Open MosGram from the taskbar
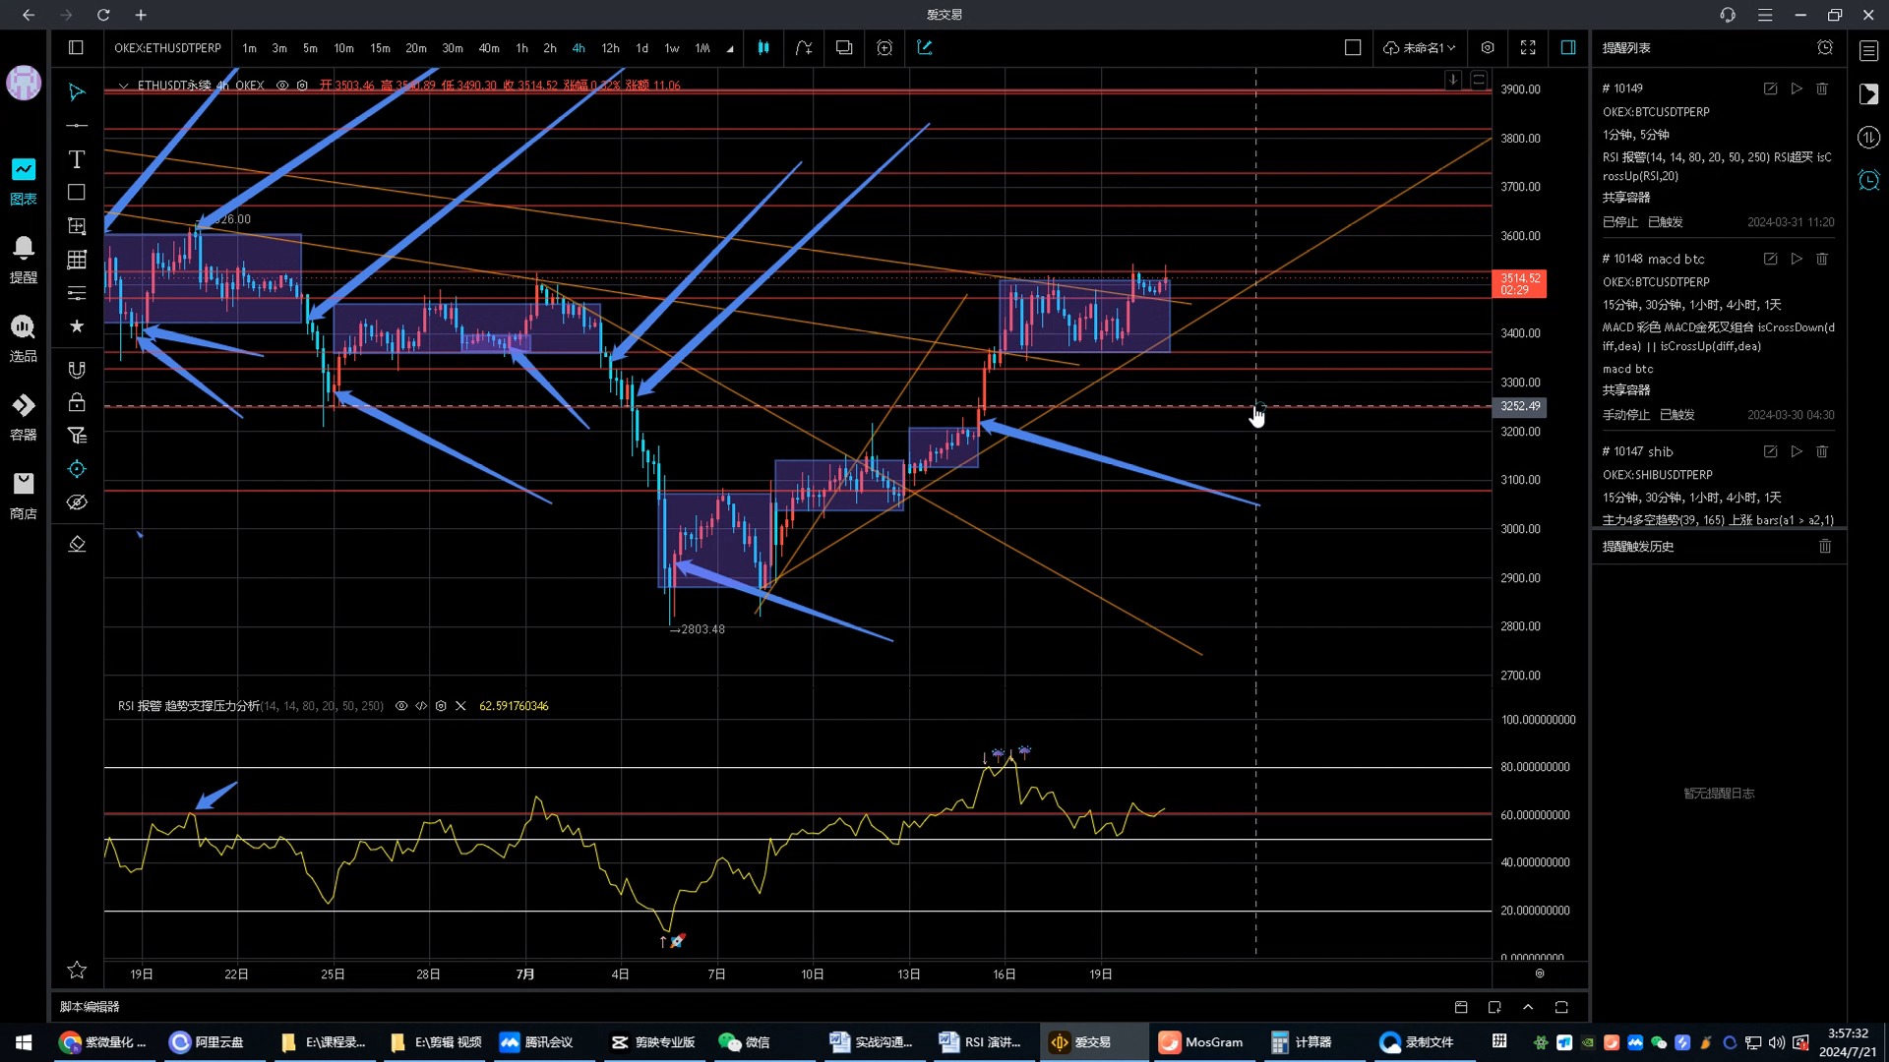This screenshot has height=1062, width=1889. point(1201,1041)
